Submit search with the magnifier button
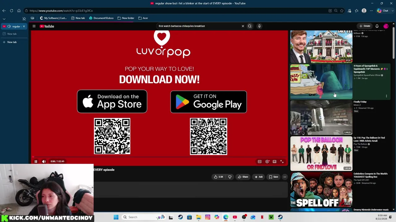396x222 pixels. pyautogui.click(x=250, y=26)
